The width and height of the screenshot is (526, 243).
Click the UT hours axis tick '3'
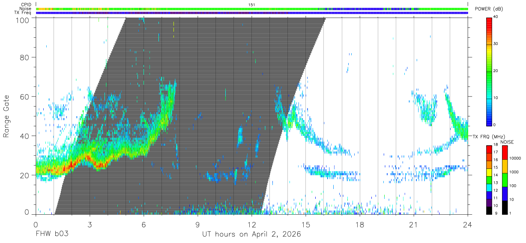pyautogui.click(x=90, y=224)
